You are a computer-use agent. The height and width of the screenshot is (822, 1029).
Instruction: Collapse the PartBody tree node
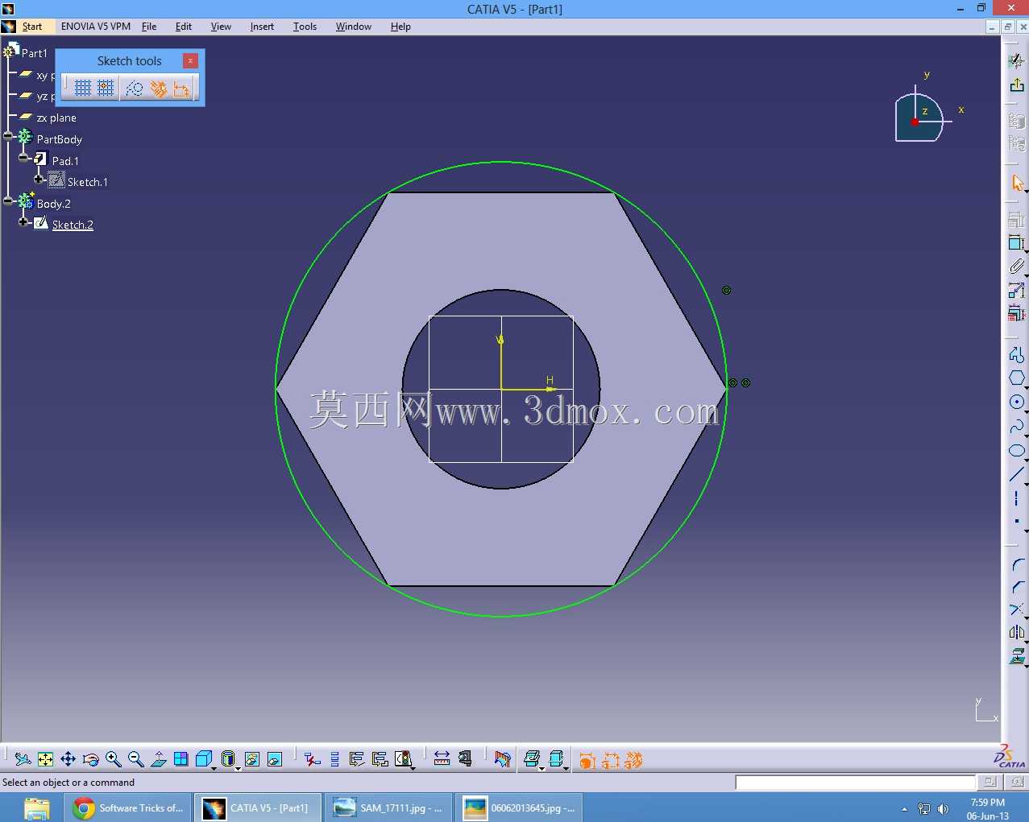8,136
